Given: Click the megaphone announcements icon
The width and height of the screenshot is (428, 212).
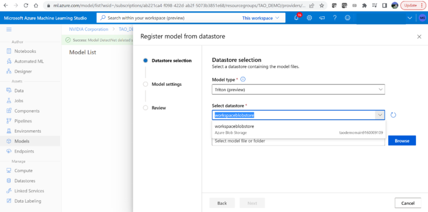Looking at the screenshot, I should (322, 18).
